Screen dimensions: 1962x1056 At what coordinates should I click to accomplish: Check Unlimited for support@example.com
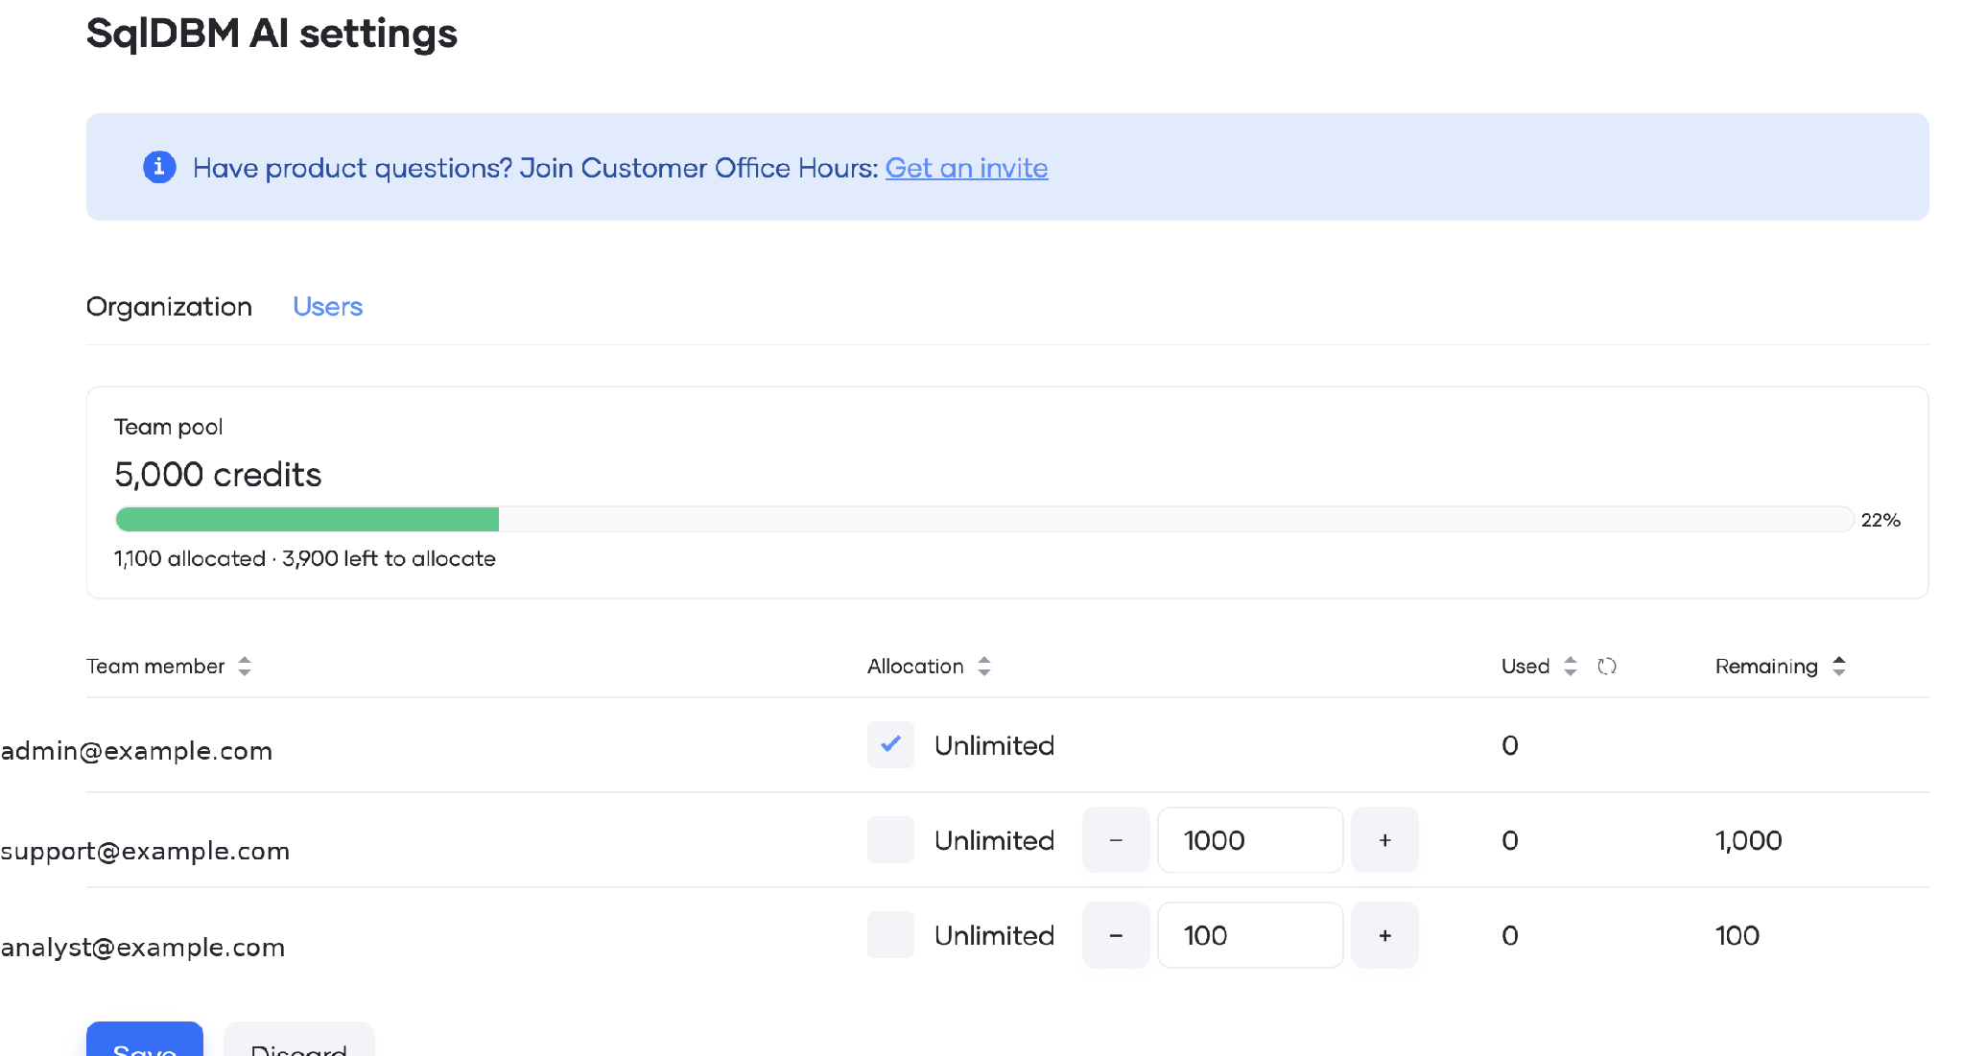[890, 839]
